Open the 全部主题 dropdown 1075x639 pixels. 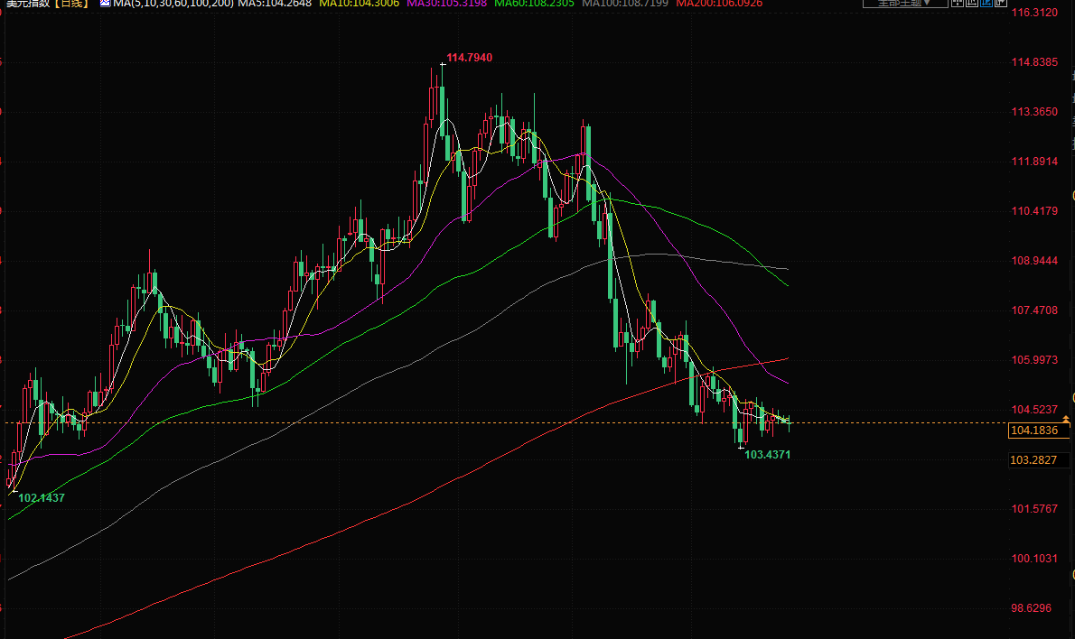905,4
